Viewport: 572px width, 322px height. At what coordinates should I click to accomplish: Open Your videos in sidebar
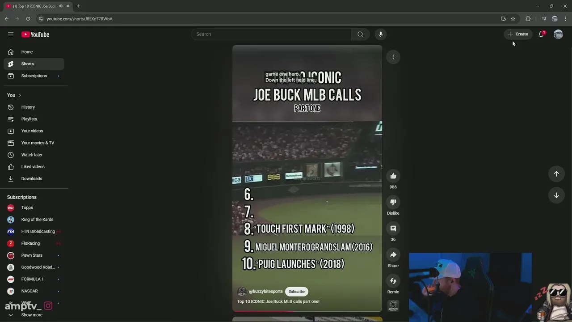click(x=34, y=131)
